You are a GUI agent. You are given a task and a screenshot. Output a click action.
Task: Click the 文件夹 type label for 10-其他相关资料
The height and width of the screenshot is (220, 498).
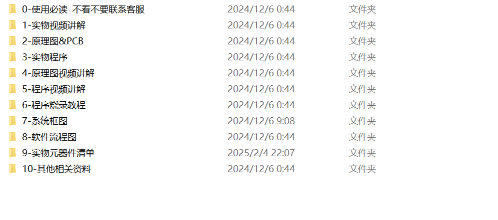coord(362,169)
